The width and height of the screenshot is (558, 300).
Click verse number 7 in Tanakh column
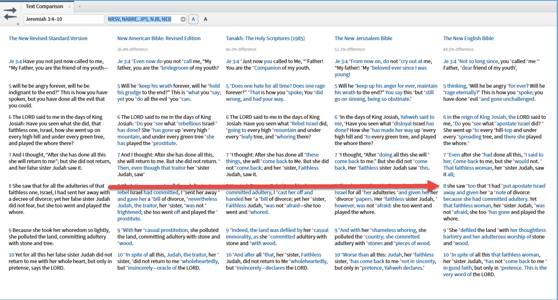(x=227, y=155)
